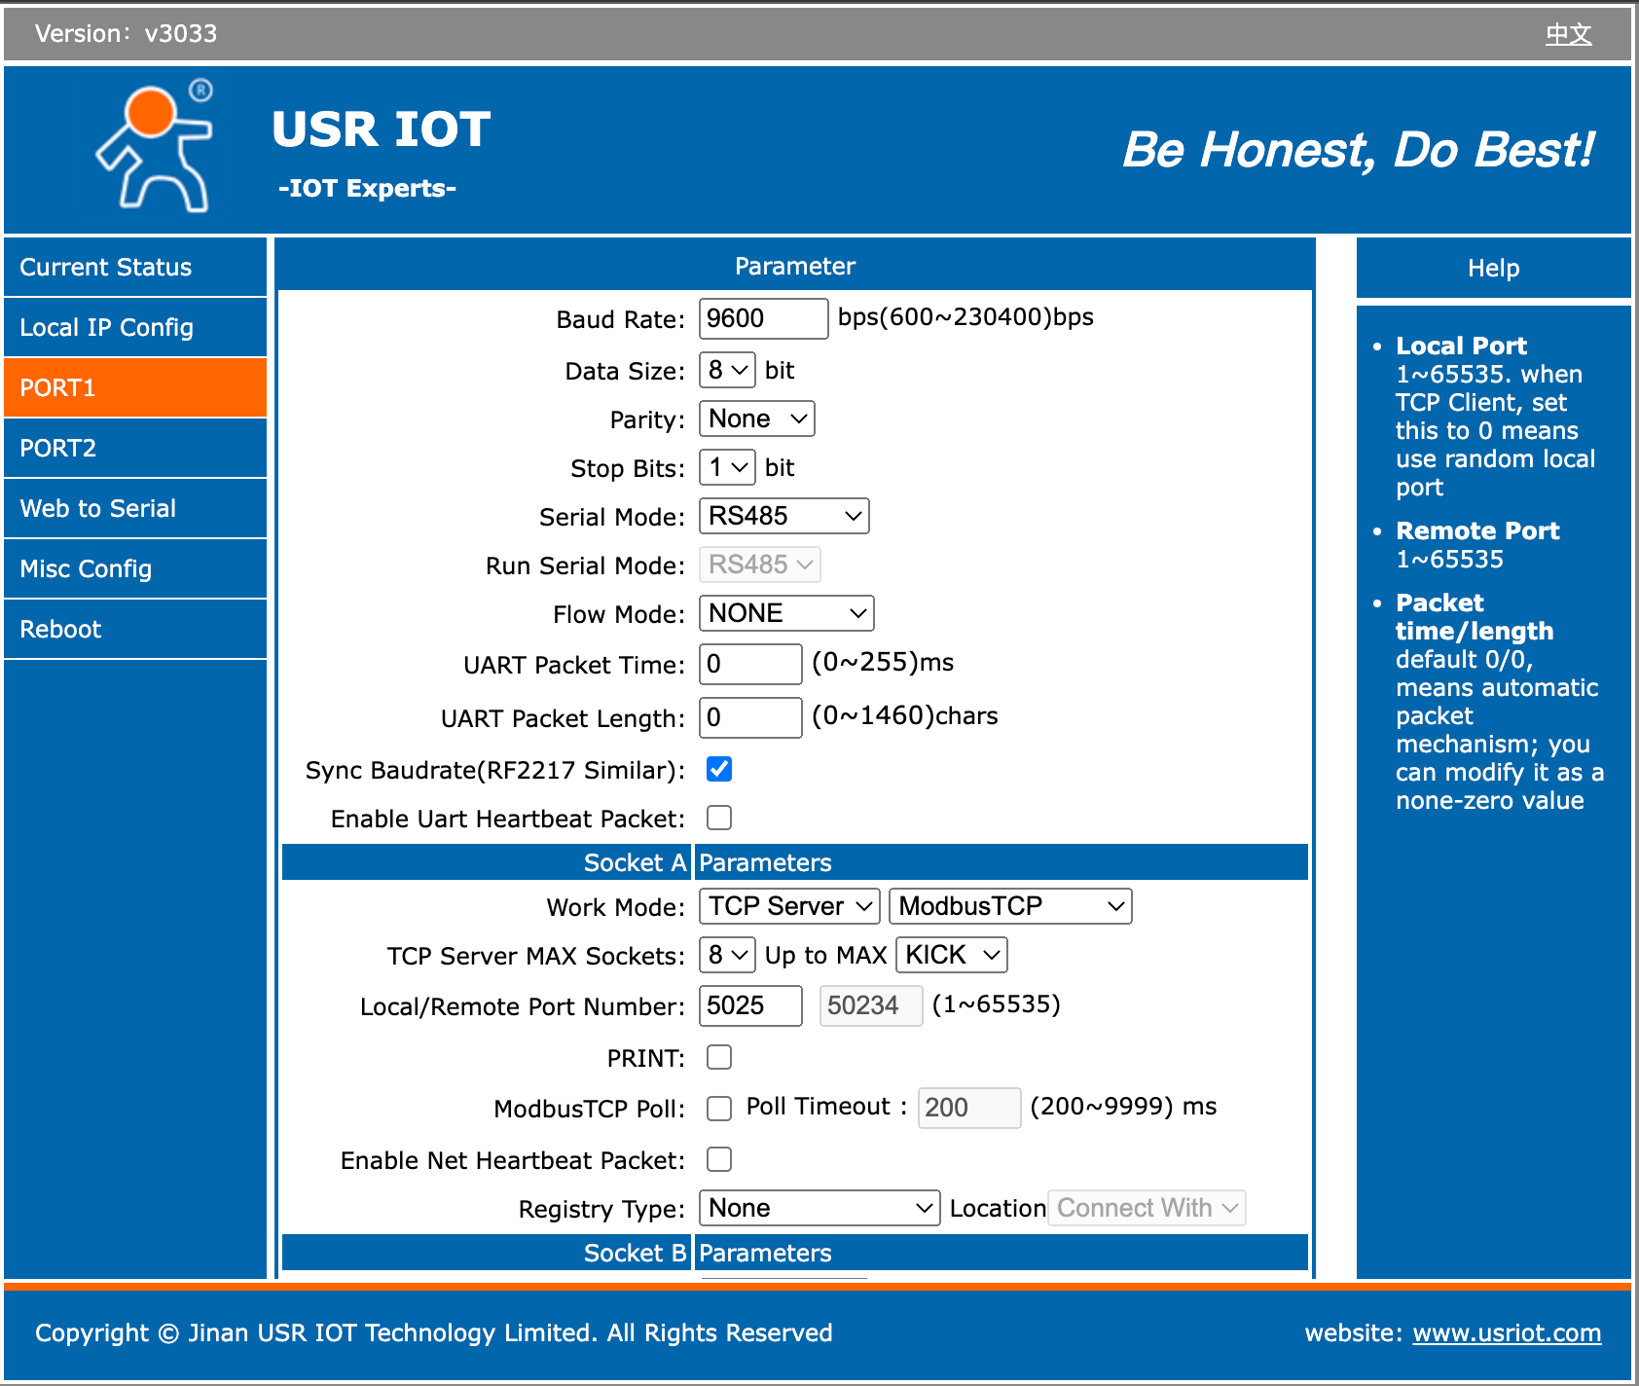Image resolution: width=1639 pixels, height=1386 pixels.
Task: Select Reboot from the sidebar
Action: [60, 629]
